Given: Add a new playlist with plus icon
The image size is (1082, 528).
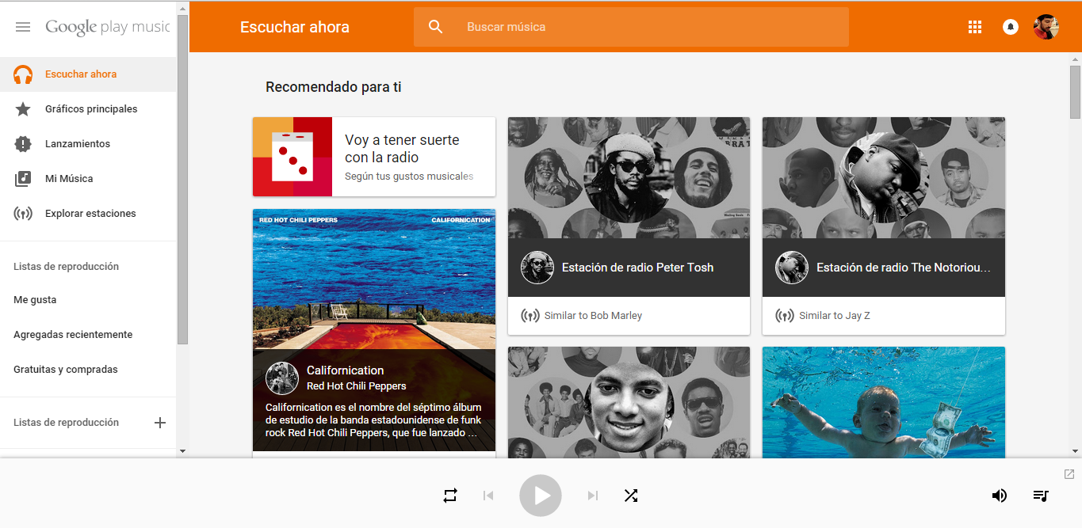Looking at the screenshot, I should coord(159,423).
